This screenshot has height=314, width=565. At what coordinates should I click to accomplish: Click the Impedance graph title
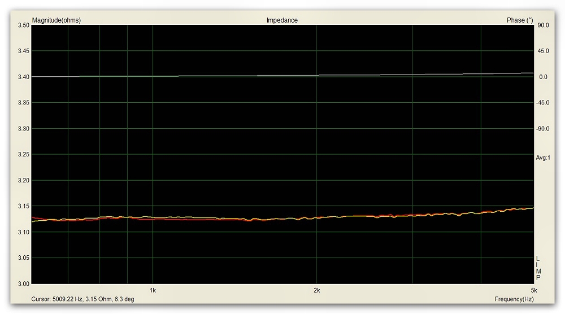(x=282, y=20)
